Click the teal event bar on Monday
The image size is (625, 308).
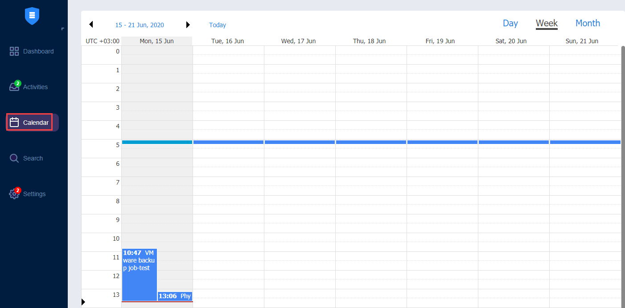pyautogui.click(x=157, y=142)
